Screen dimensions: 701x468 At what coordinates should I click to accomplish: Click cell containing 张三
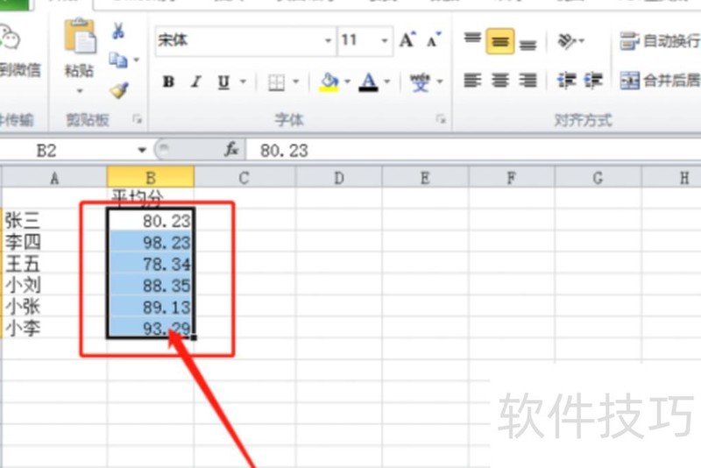[x=54, y=220]
